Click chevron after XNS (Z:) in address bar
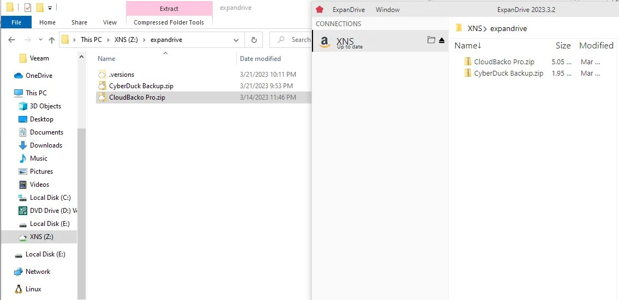The height and width of the screenshot is (300, 619). 145,40
